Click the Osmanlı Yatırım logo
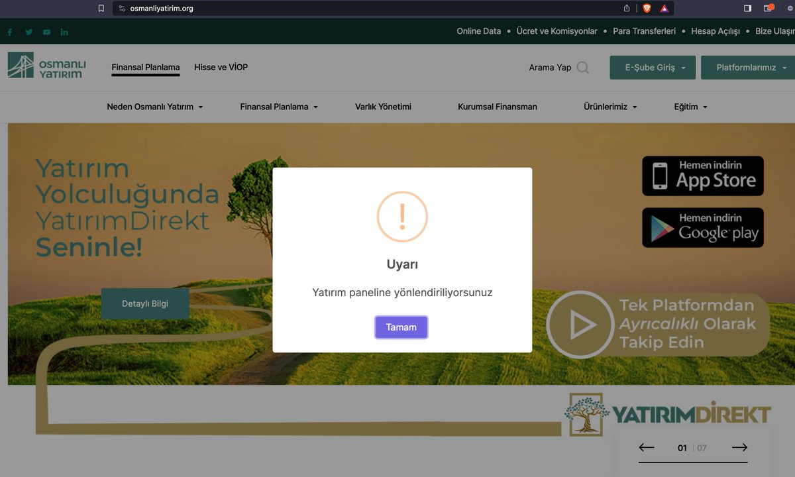Screen dimensions: 795x477 point(47,66)
